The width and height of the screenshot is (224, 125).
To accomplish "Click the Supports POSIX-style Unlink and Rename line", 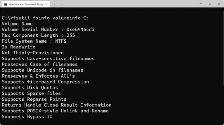I will tap(55, 111).
